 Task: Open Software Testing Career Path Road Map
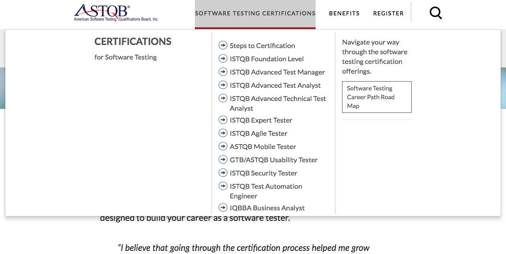[x=376, y=97]
